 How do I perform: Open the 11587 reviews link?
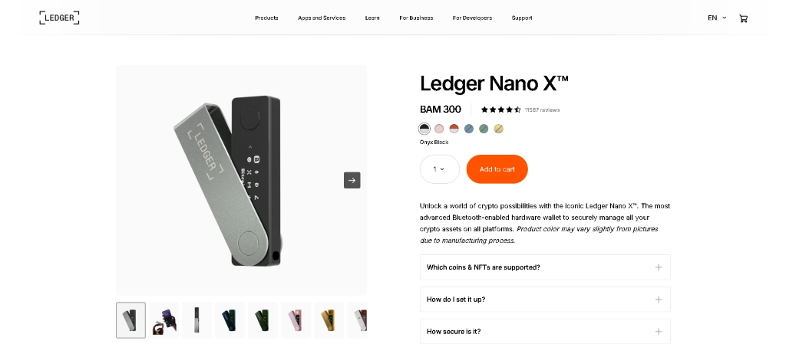click(542, 110)
